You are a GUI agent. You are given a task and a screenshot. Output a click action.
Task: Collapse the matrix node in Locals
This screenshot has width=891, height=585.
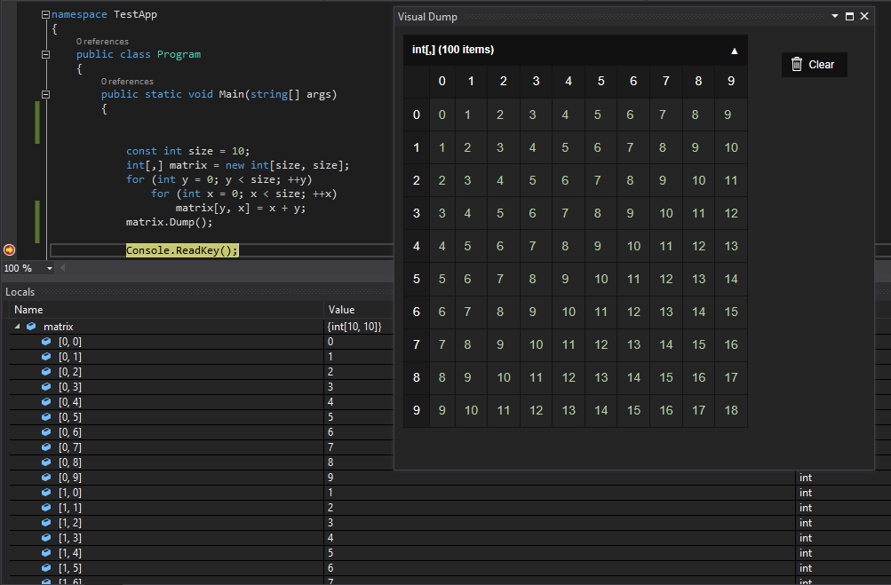18,327
